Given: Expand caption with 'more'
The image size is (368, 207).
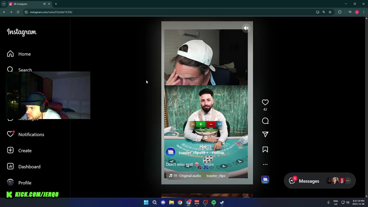Looking at the screenshot, I should pyautogui.click(x=209, y=164).
